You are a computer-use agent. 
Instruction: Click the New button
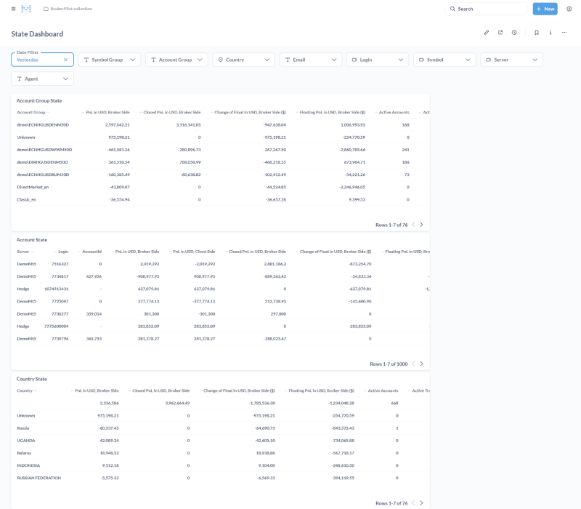pos(545,9)
